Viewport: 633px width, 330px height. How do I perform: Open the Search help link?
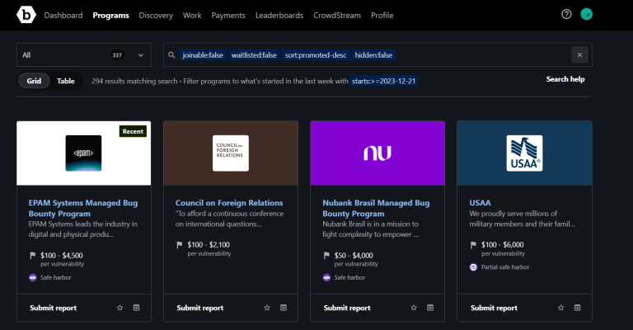(x=565, y=79)
